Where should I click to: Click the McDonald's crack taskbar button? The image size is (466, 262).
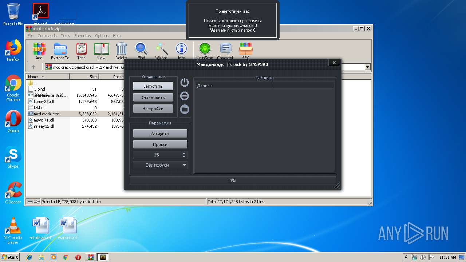(x=103, y=257)
